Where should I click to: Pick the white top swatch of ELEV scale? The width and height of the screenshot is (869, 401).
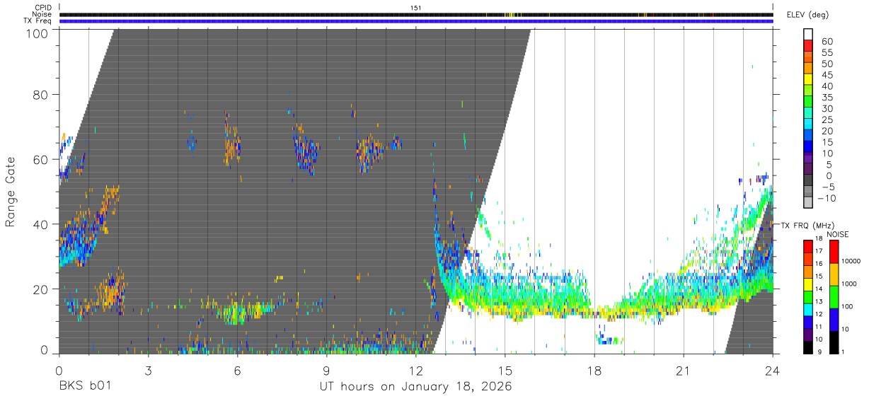click(x=808, y=35)
